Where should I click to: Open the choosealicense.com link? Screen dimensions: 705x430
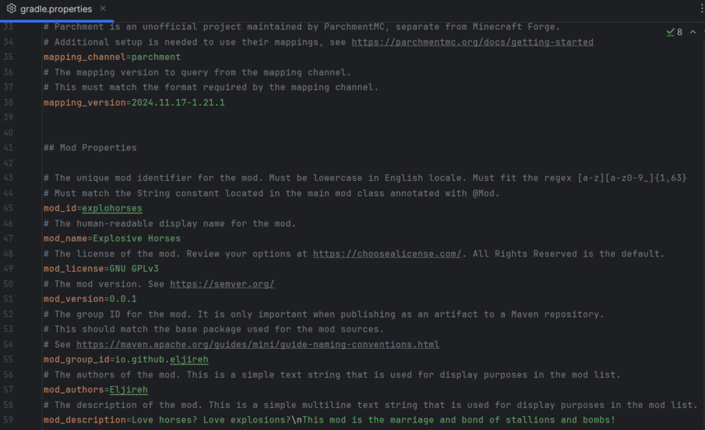coord(387,254)
